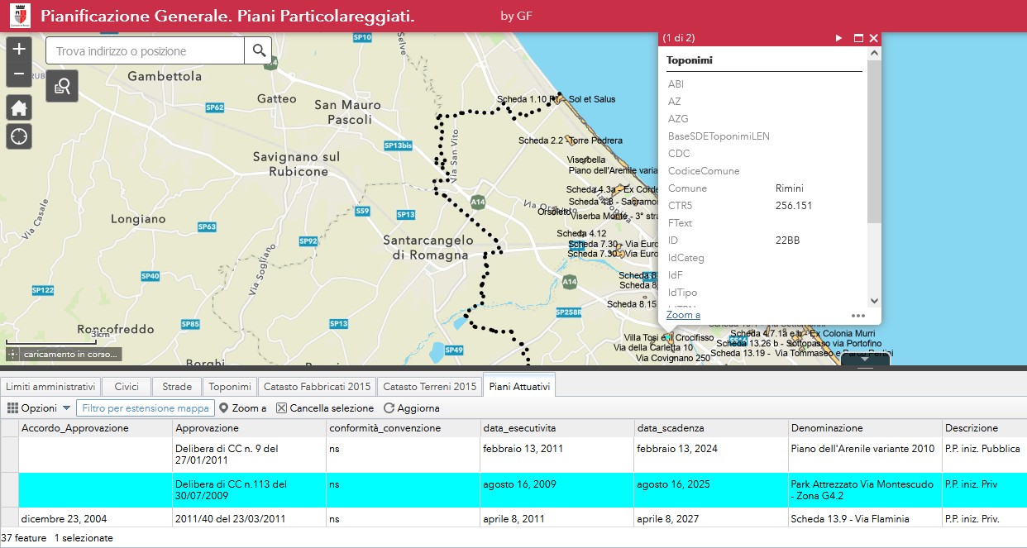Sort by data_scadenza column header

pyautogui.click(x=711, y=428)
